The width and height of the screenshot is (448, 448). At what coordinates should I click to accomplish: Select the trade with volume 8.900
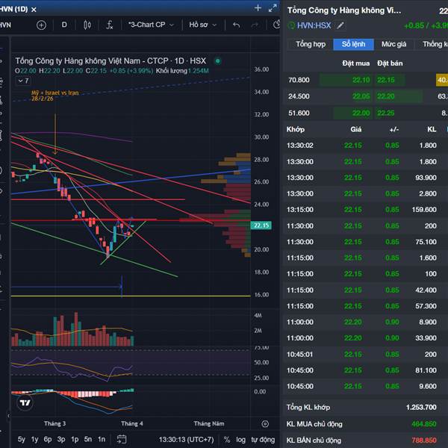(365, 323)
